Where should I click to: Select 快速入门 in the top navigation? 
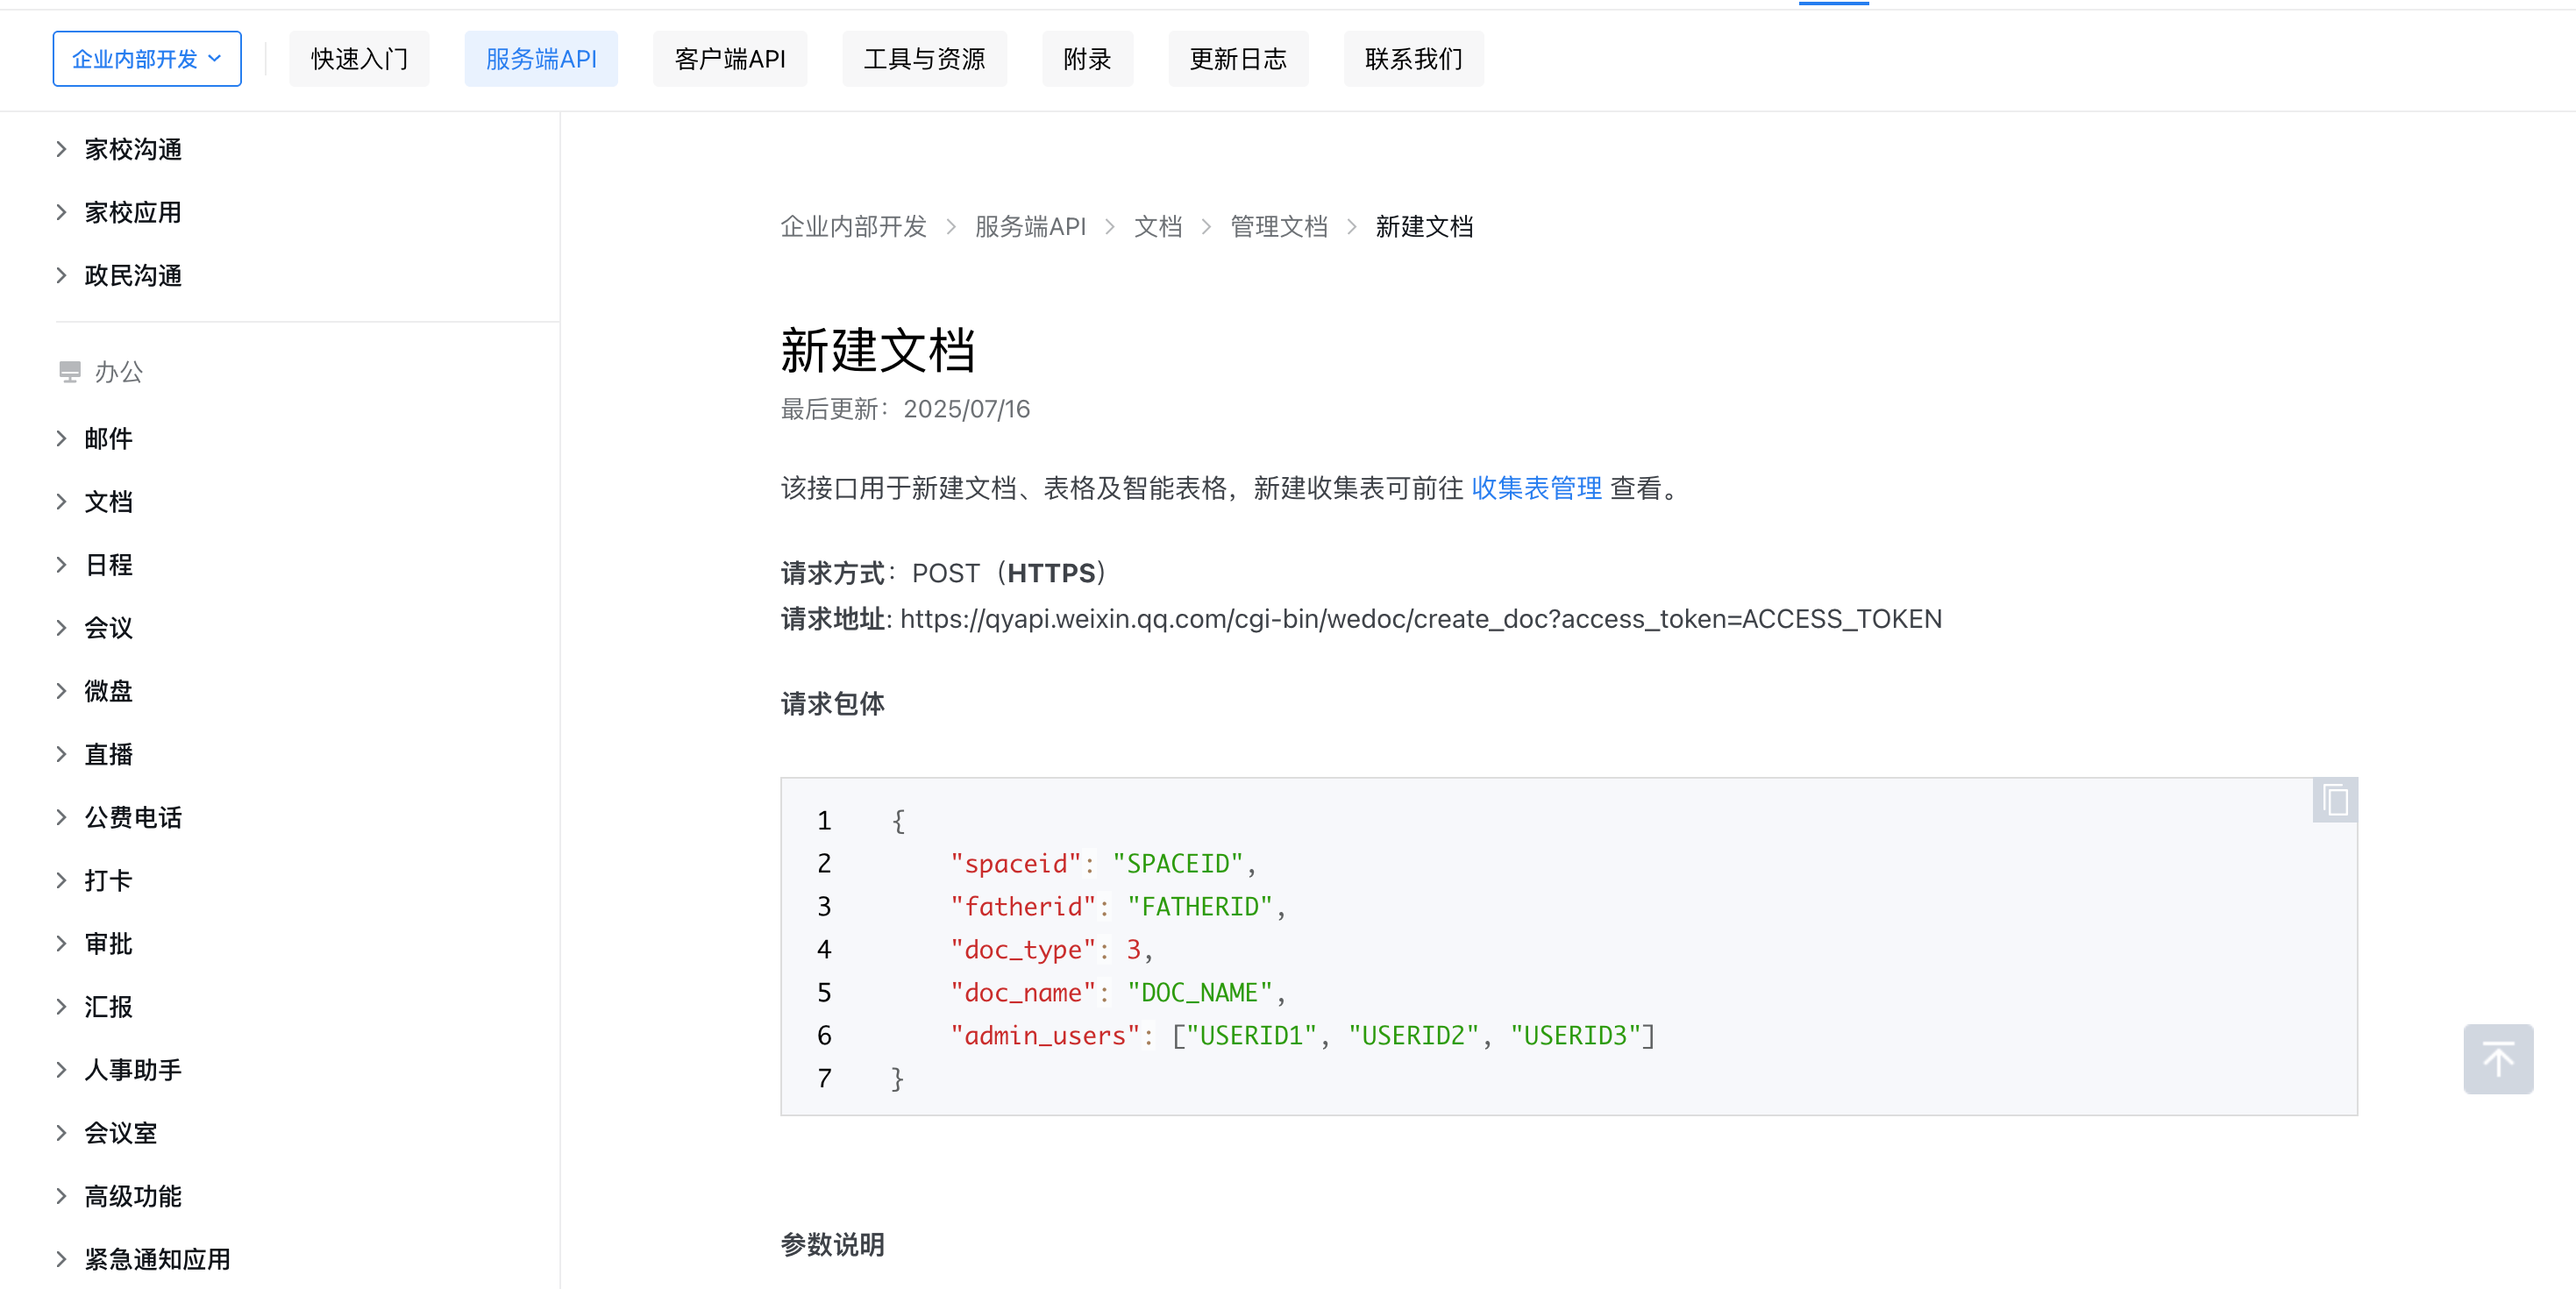click(x=358, y=58)
